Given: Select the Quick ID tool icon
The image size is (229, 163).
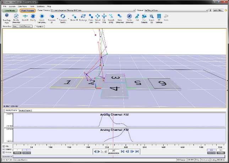Looking at the screenshot, I should 25,16.
